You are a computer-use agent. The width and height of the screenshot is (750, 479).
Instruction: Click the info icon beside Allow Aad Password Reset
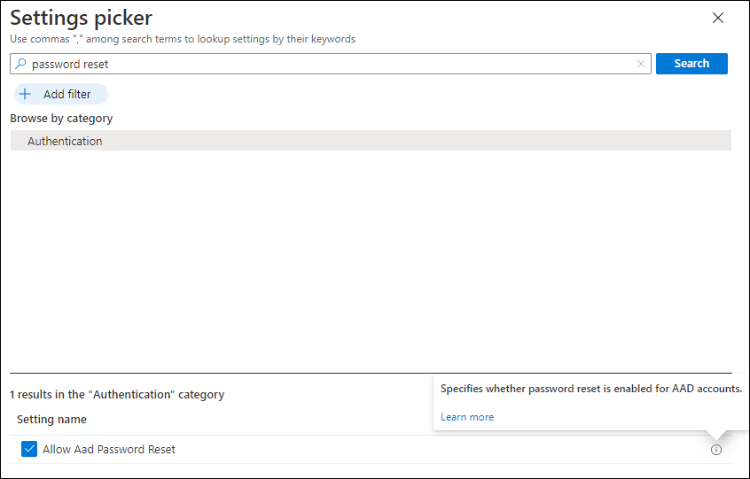click(716, 450)
